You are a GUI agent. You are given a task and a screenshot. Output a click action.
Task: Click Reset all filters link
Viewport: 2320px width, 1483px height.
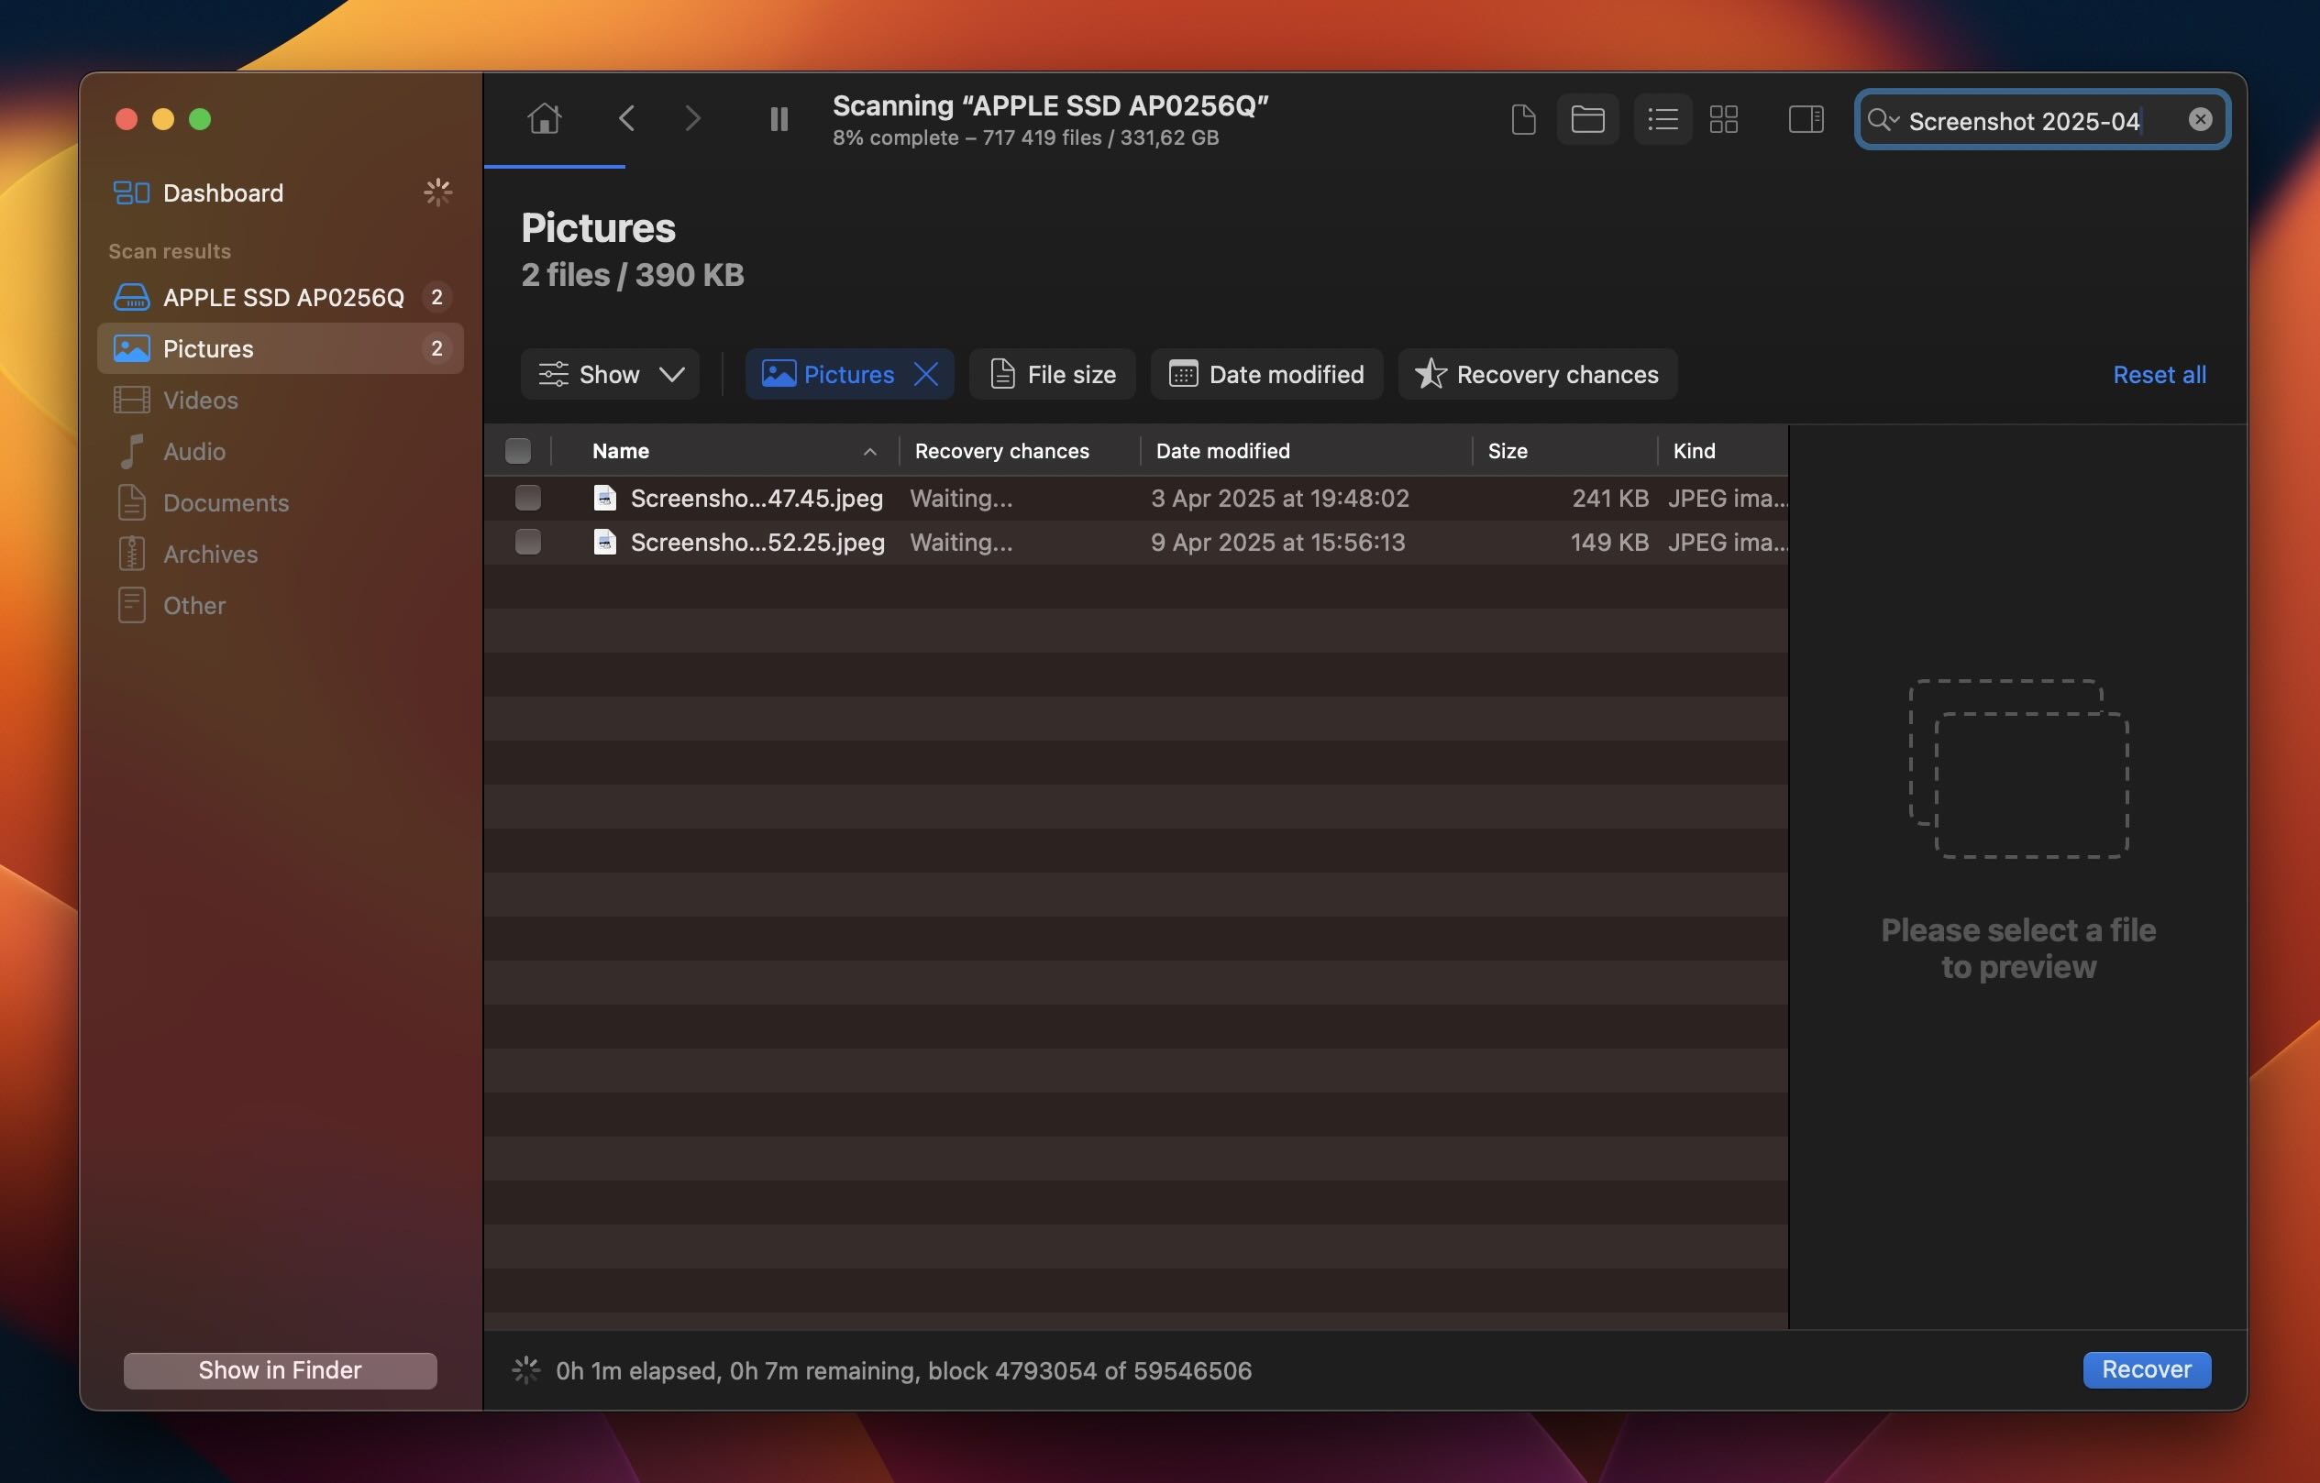tap(2158, 375)
